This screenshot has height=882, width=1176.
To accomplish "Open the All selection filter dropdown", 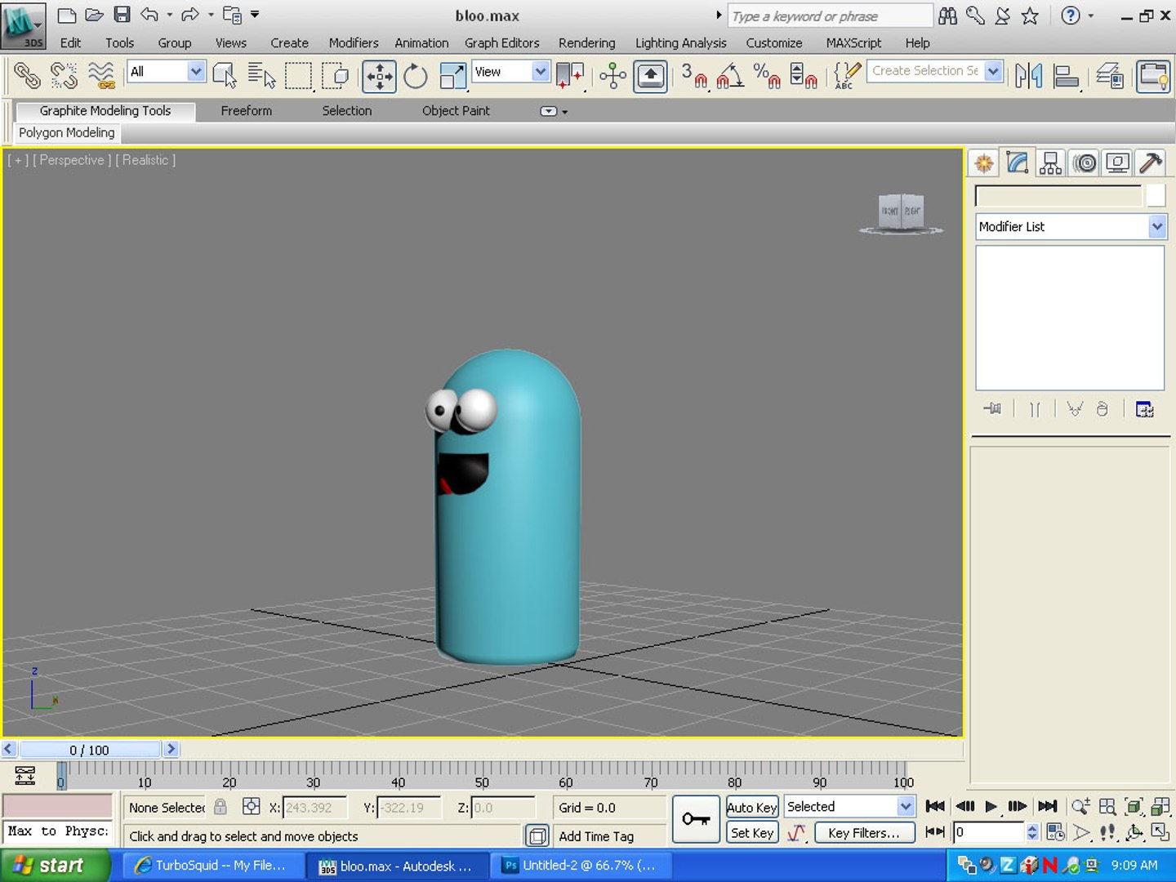I will click(x=196, y=72).
